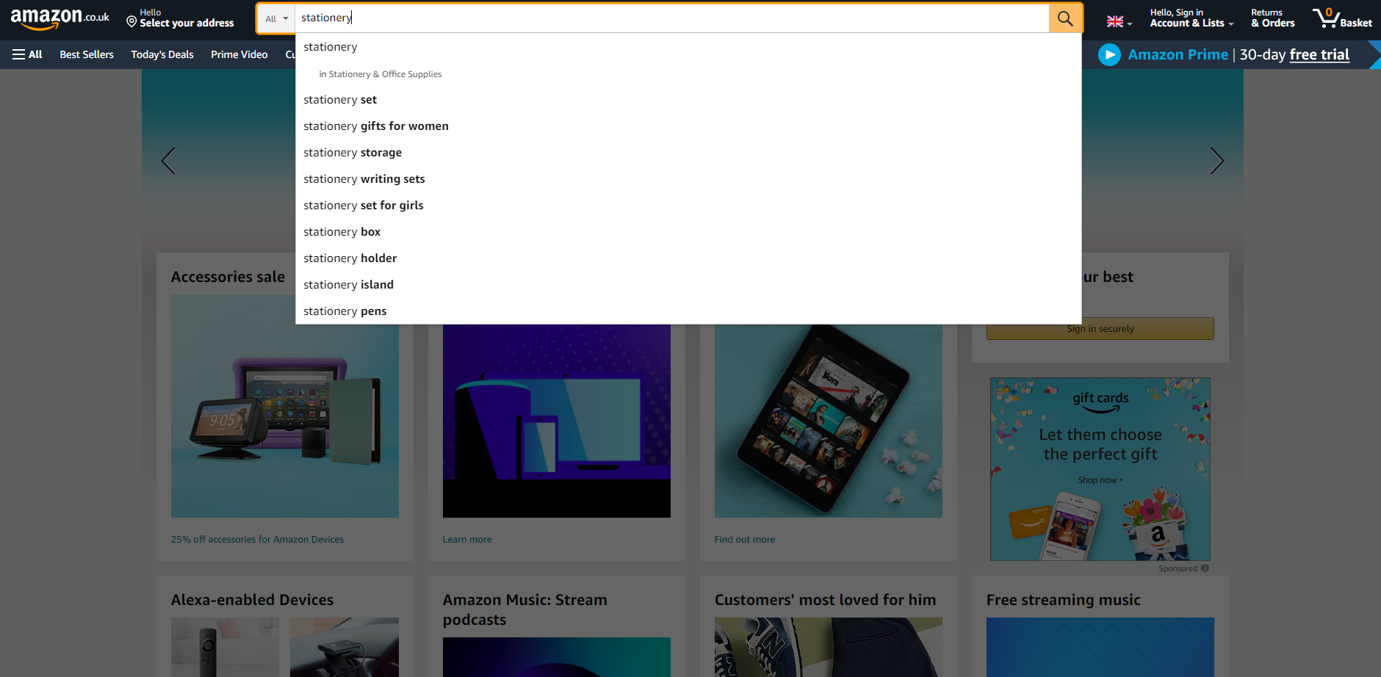1381x677 pixels.
Task: Click the Amazon Prime play icon
Action: (1109, 54)
